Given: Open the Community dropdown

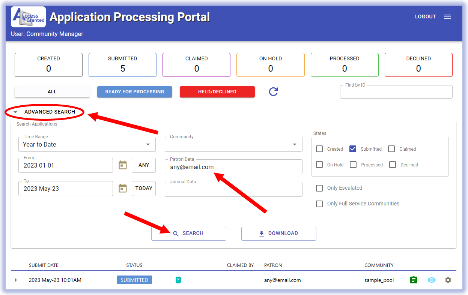Looking at the screenshot, I should (x=233, y=144).
